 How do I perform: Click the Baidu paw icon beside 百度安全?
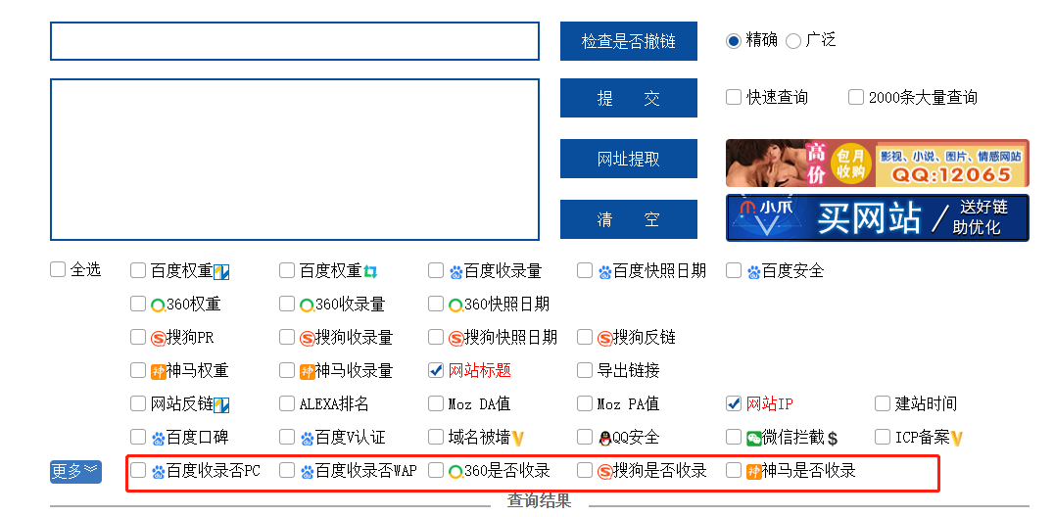pos(753,272)
